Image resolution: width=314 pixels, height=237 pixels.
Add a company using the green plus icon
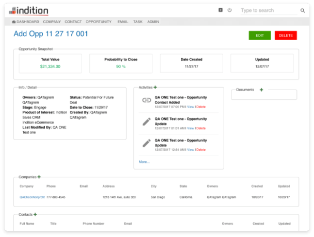[x=39, y=177]
